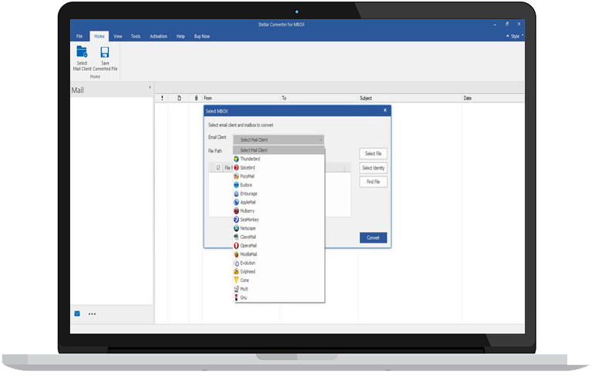Choose OperaMail from the mail client list

[x=279, y=246]
